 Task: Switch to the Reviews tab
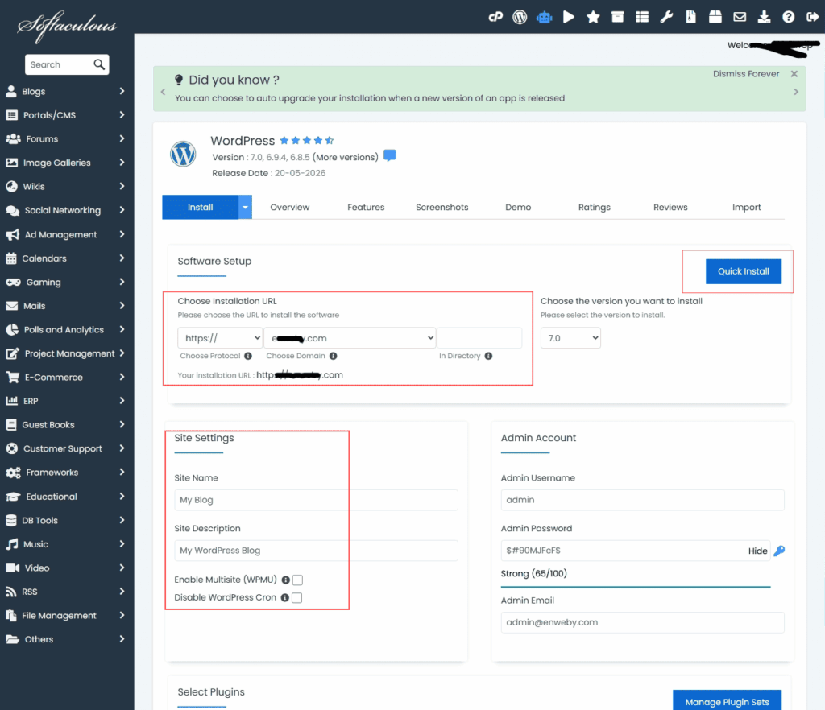670,207
